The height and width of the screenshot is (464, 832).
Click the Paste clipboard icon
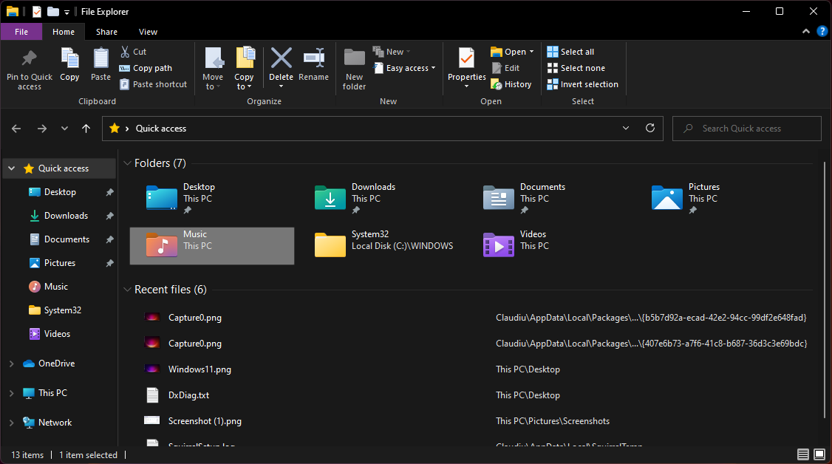(100, 58)
